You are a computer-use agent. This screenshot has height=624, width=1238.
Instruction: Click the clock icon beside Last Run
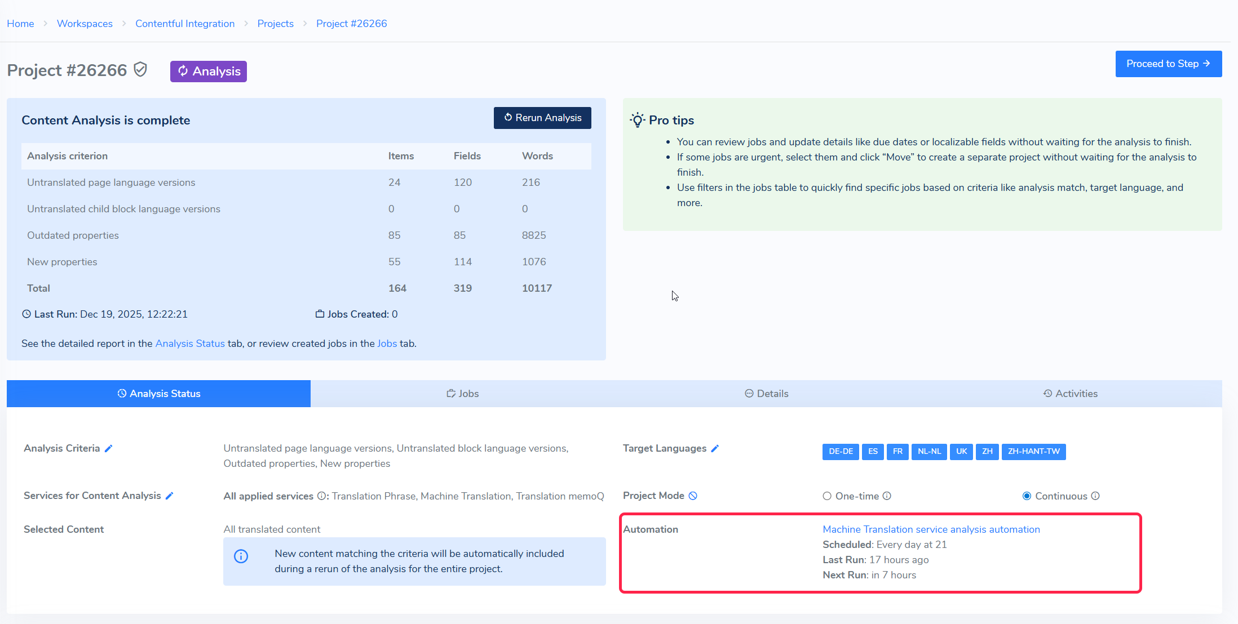(x=26, y=314)
